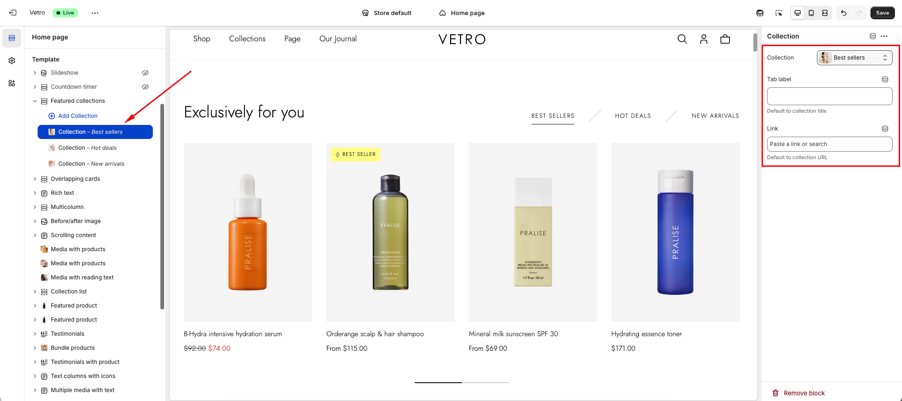Expand the Overlapping cards section
Image resolution: width=902 pixels, height=401 pixels.
click(35, 179)
